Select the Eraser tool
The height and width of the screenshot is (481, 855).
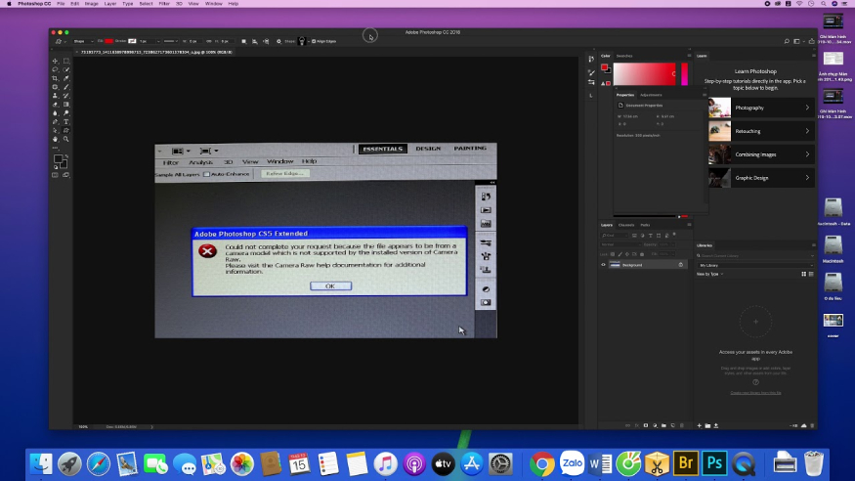(55, 105)
